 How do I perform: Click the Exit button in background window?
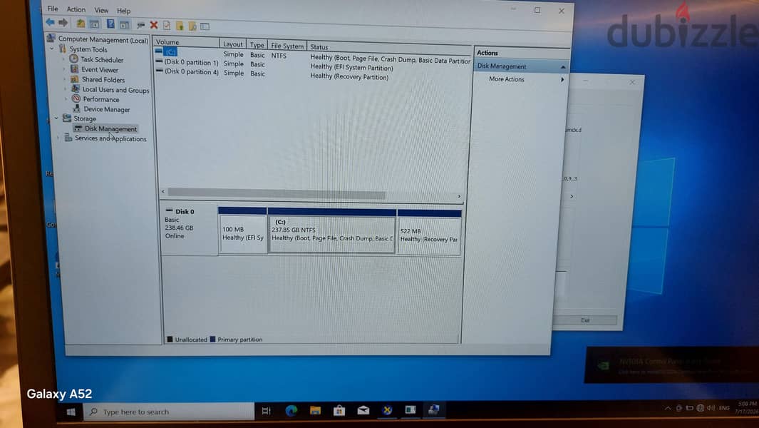(x=585, y=320)
